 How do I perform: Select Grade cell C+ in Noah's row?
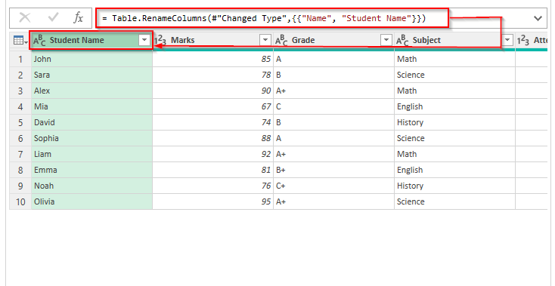coord(333,186)
